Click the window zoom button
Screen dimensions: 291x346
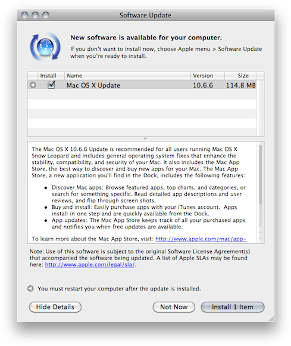click(46, 16)
